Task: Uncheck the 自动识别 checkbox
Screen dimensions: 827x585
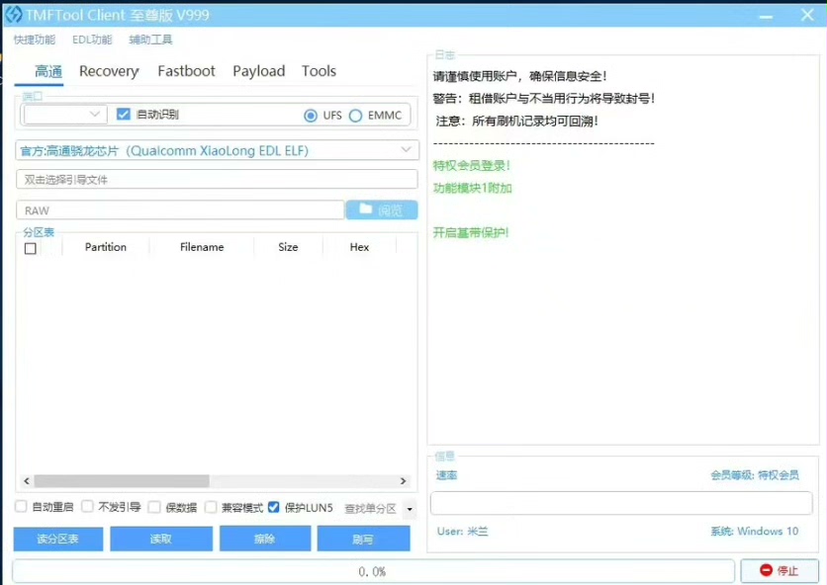Action: click(x=124, y=114)
